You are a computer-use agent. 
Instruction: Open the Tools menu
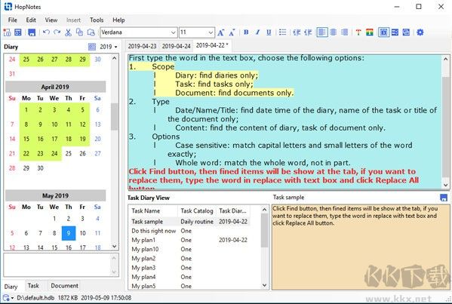pyautogui.click(x=97, y=20)
